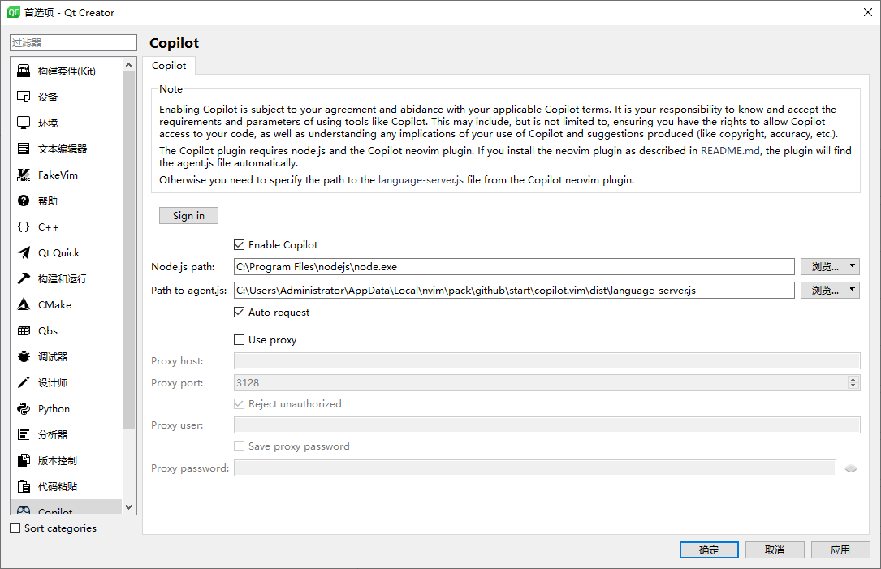Toggle the Auto request checkbox

click(x=240, y=313)
